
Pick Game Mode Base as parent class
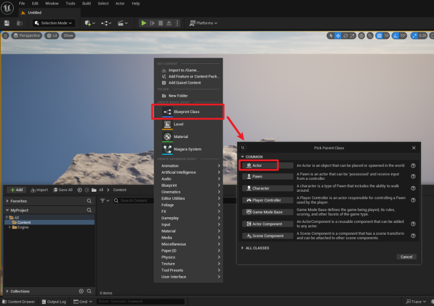pyautogui.click(x=267, y=212)
